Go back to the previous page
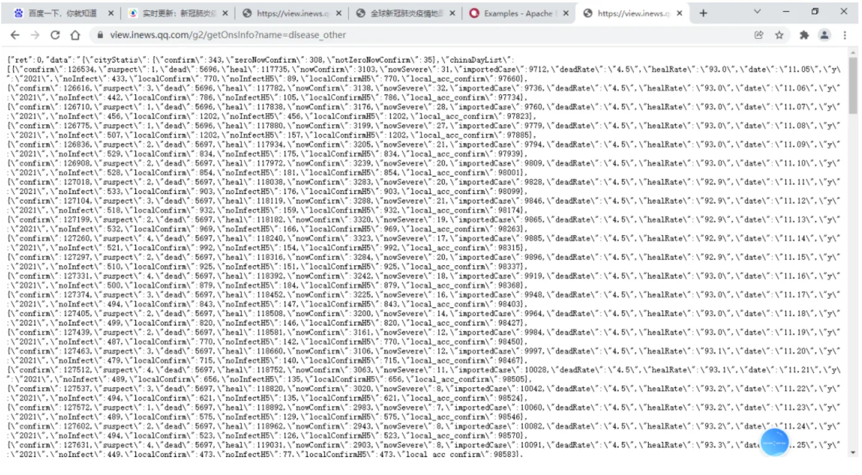This screenshot has height=475, width=862. click(x=15, y=35)
